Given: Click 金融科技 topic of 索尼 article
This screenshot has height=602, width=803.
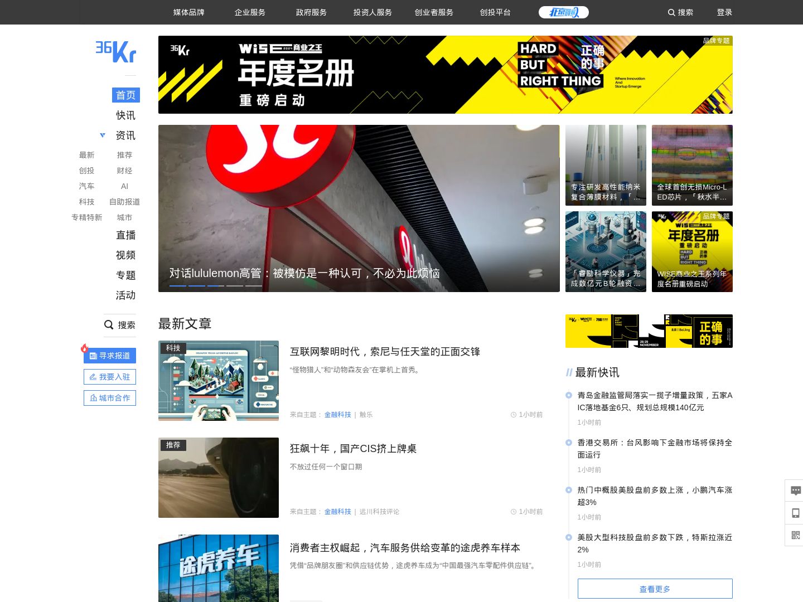Looking at the screenshot, I should coord(338,415).
